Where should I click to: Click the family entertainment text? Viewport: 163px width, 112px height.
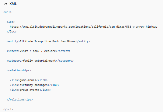[39, 61]
